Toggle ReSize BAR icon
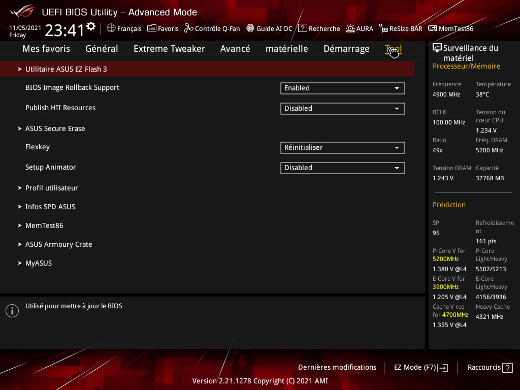The image size is (520, 390). click(x=383, y=28)
